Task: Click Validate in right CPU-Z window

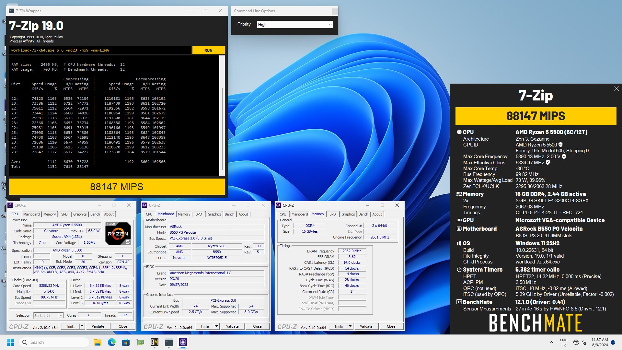Action: click(366, 326)
